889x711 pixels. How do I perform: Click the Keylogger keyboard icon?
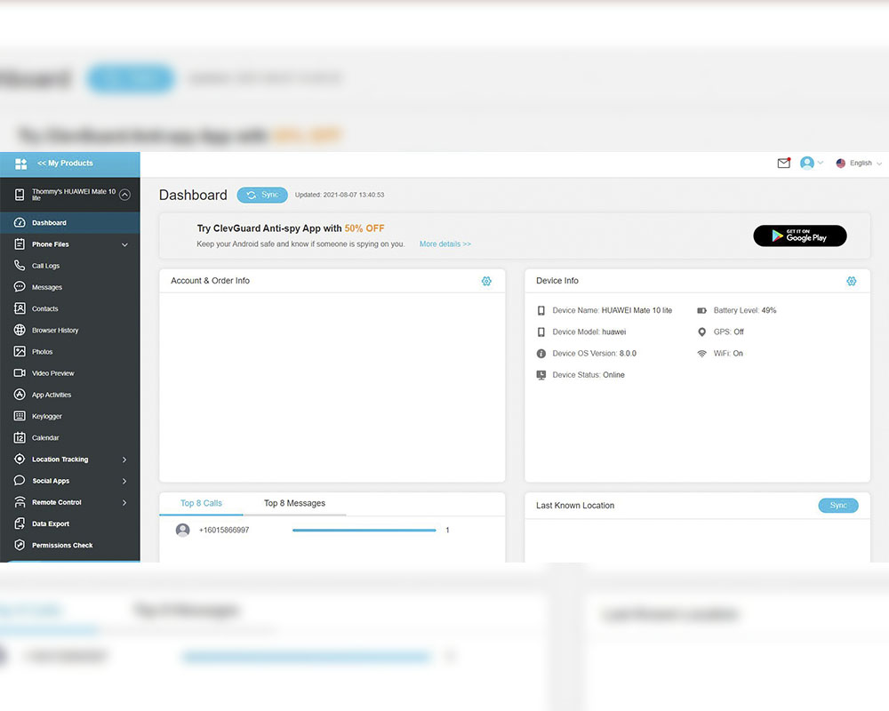coord(20,416)
